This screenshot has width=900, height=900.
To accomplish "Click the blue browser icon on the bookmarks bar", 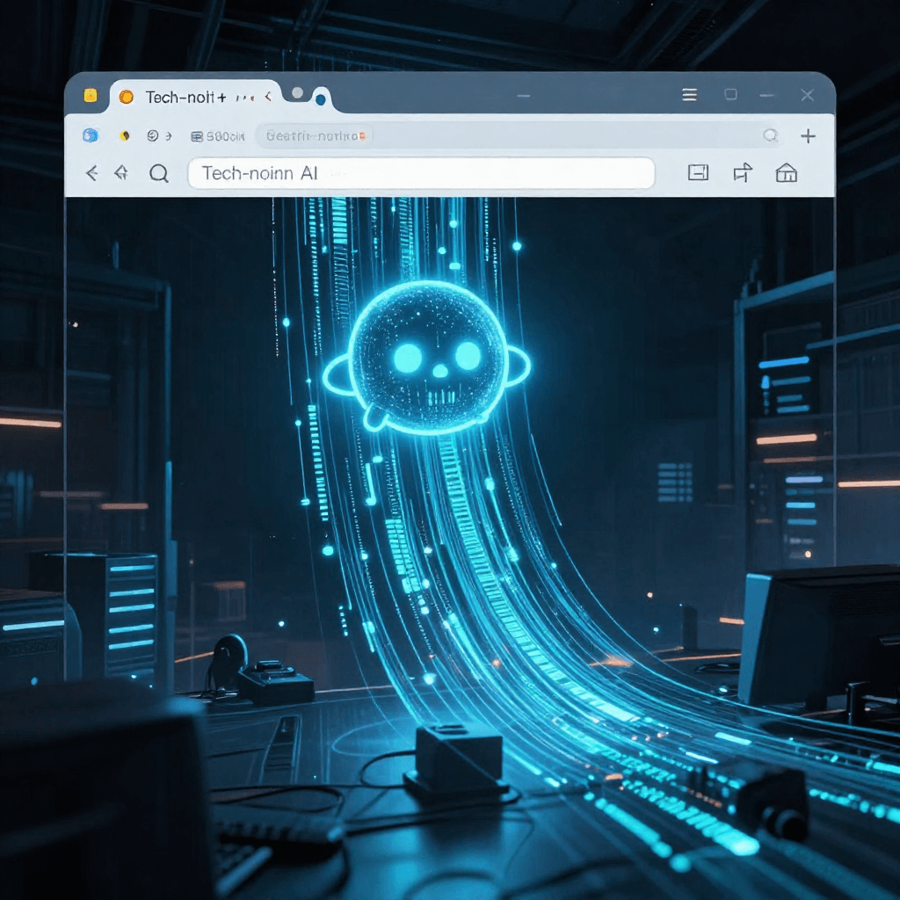I will tap(90, 134).
